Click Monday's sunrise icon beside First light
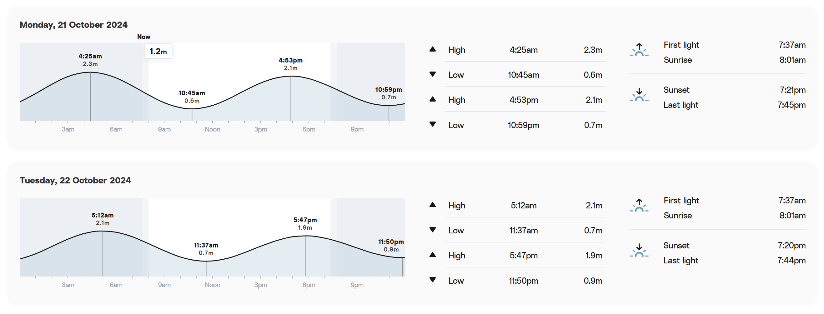The width and height of the screenshot is (824, 314). [639, 50]
